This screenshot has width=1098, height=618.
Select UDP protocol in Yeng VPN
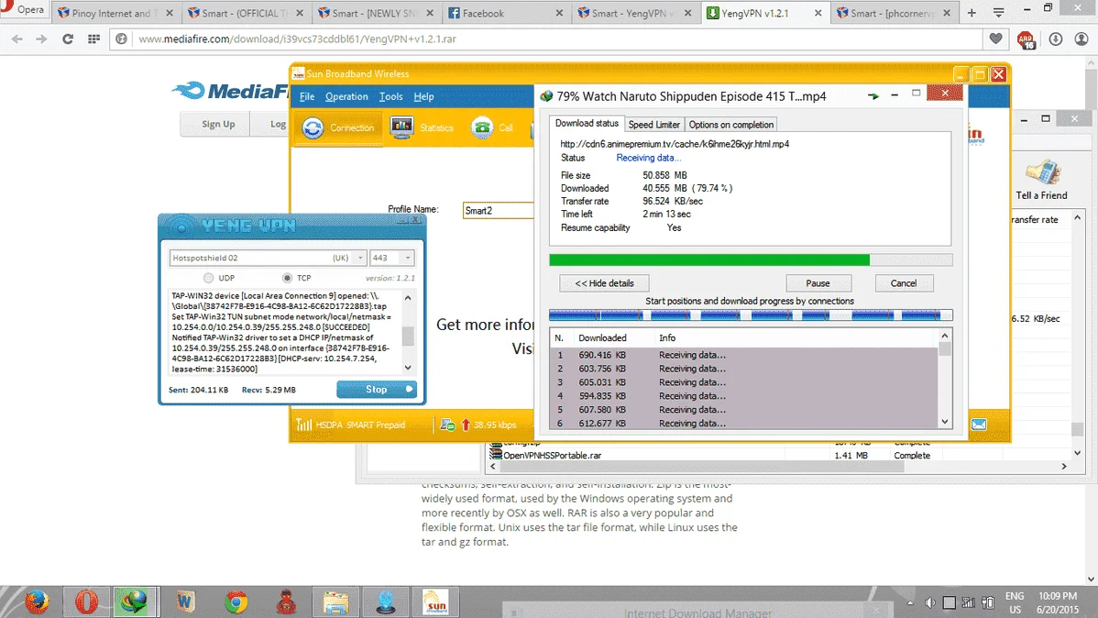pyautogui.click(x=209, y=278)
